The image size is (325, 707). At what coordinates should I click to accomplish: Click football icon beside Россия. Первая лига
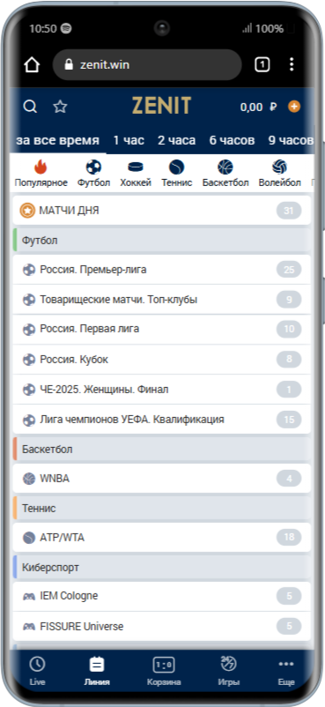coord(29,329)
